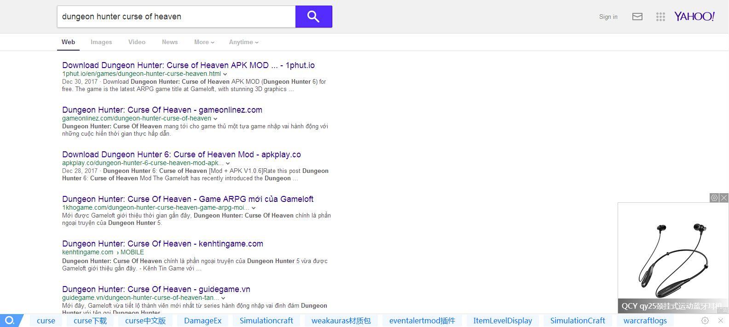Image resolution: width=729 pixels, height=327 pixels.
Task: Open the apkplay.co Dungeon Hunter 6 result
Action: 181,155
